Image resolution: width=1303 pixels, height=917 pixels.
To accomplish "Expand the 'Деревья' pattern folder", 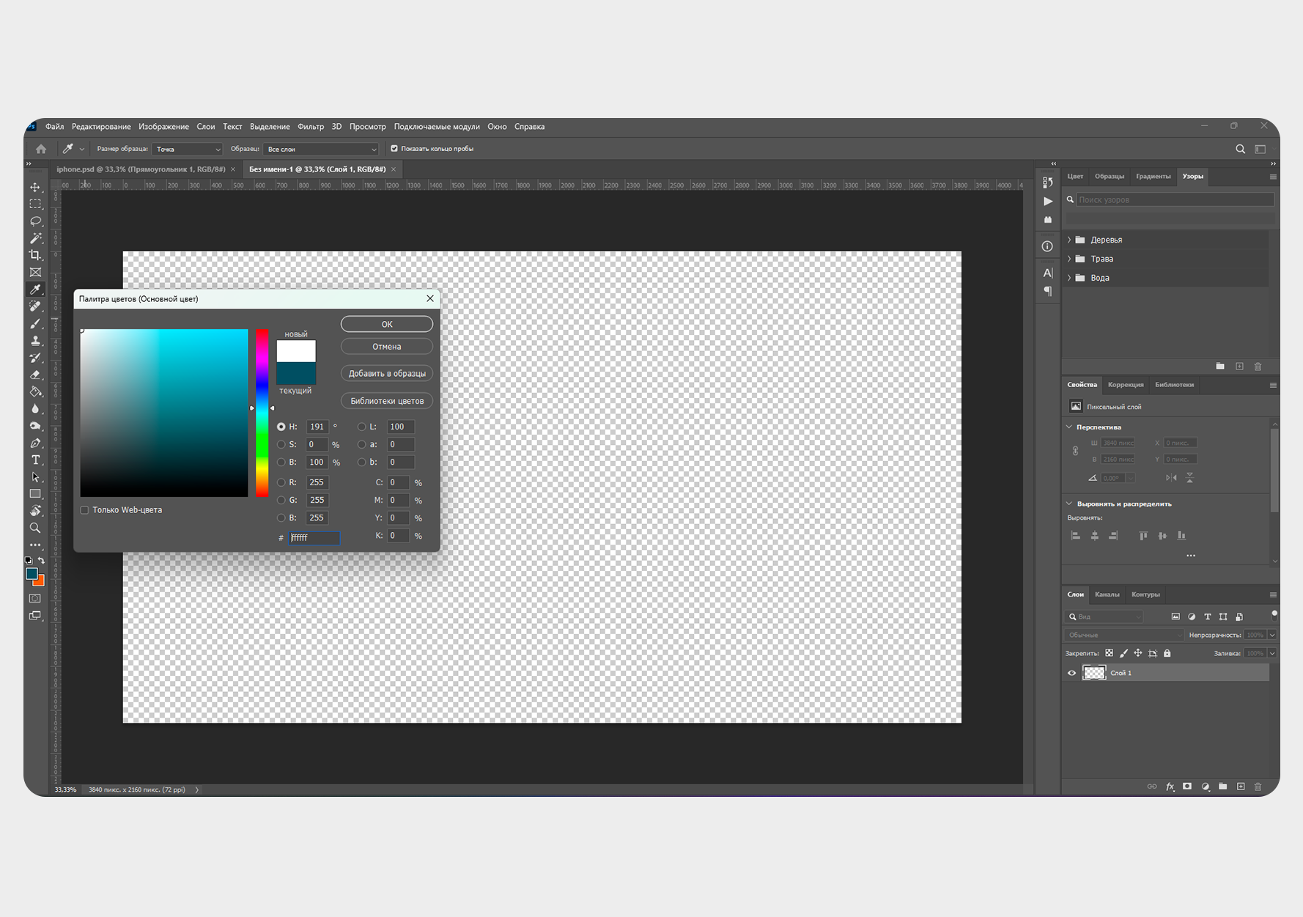I will (1069, 240).
